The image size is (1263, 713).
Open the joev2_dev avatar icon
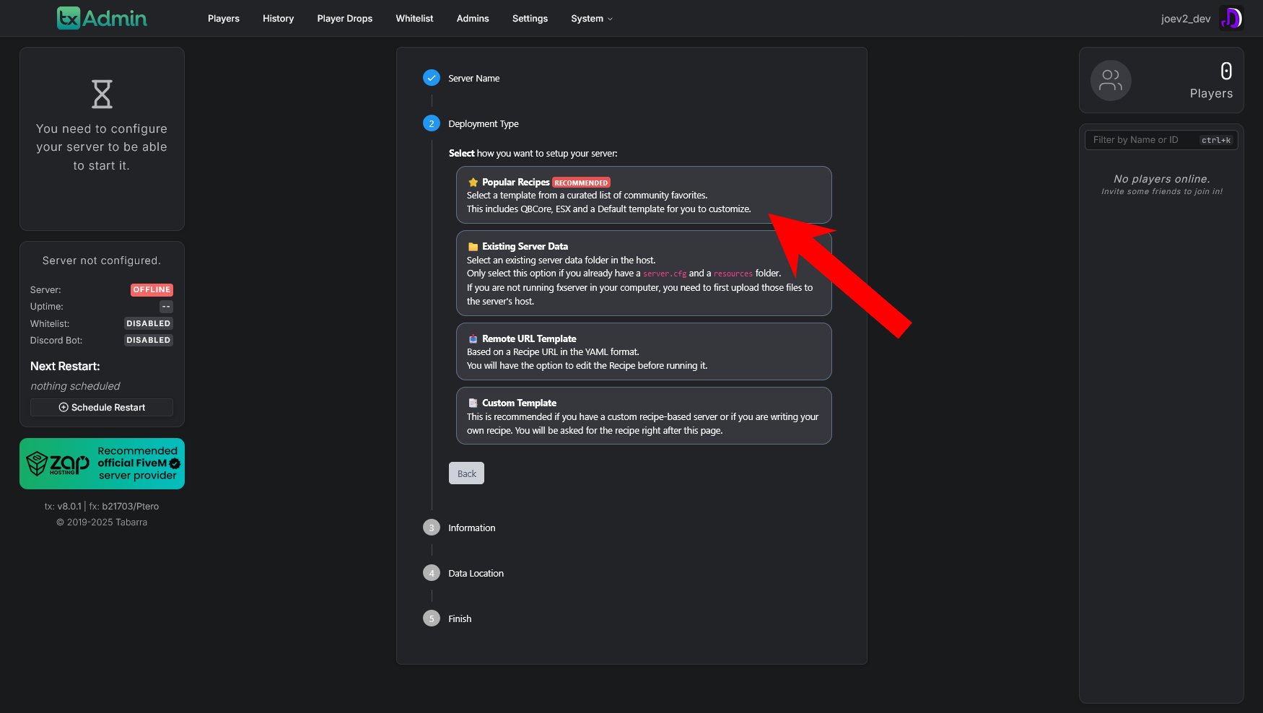point(1231,18)
